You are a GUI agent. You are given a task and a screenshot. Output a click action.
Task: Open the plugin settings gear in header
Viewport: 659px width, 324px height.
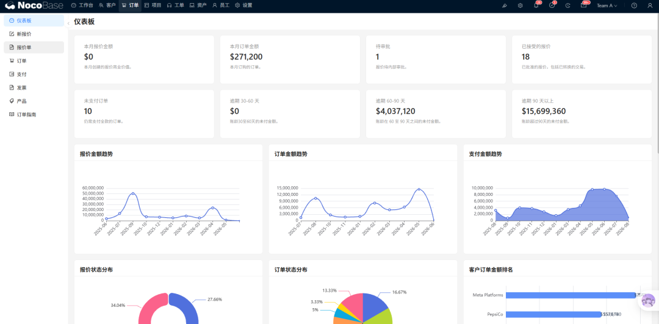click(520, 5)
